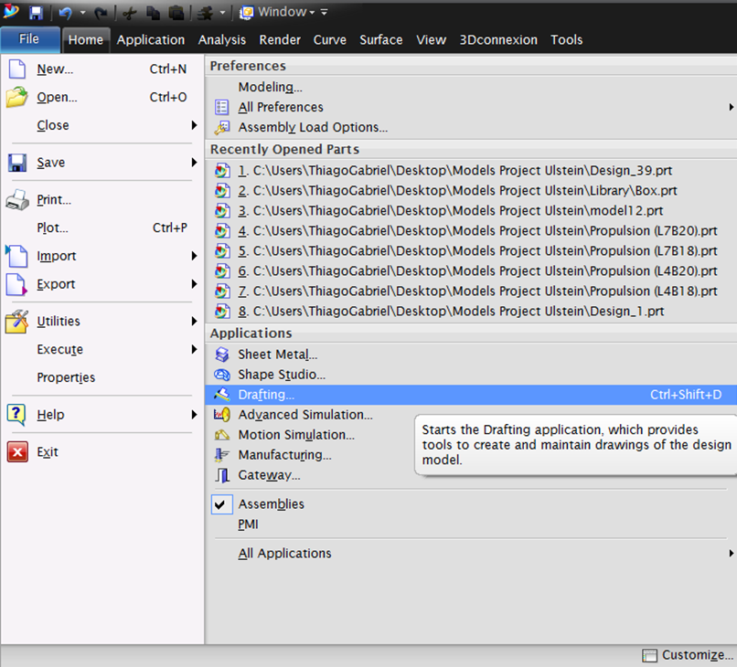This screenshot has width=737, height=667.
Task: Switch to the View tab
Action: (431, 40)
